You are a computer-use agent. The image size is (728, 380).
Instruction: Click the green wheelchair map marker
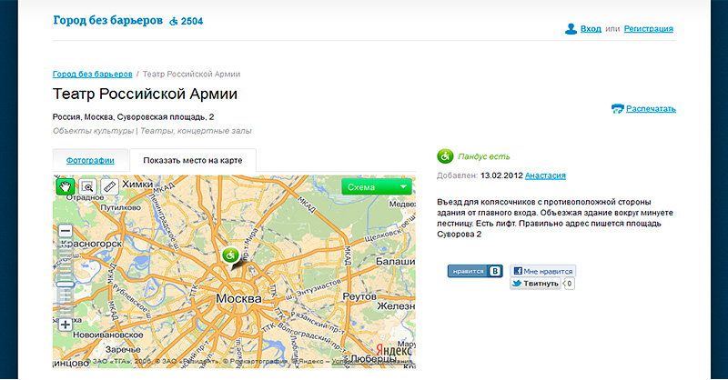tap(231, 256)
